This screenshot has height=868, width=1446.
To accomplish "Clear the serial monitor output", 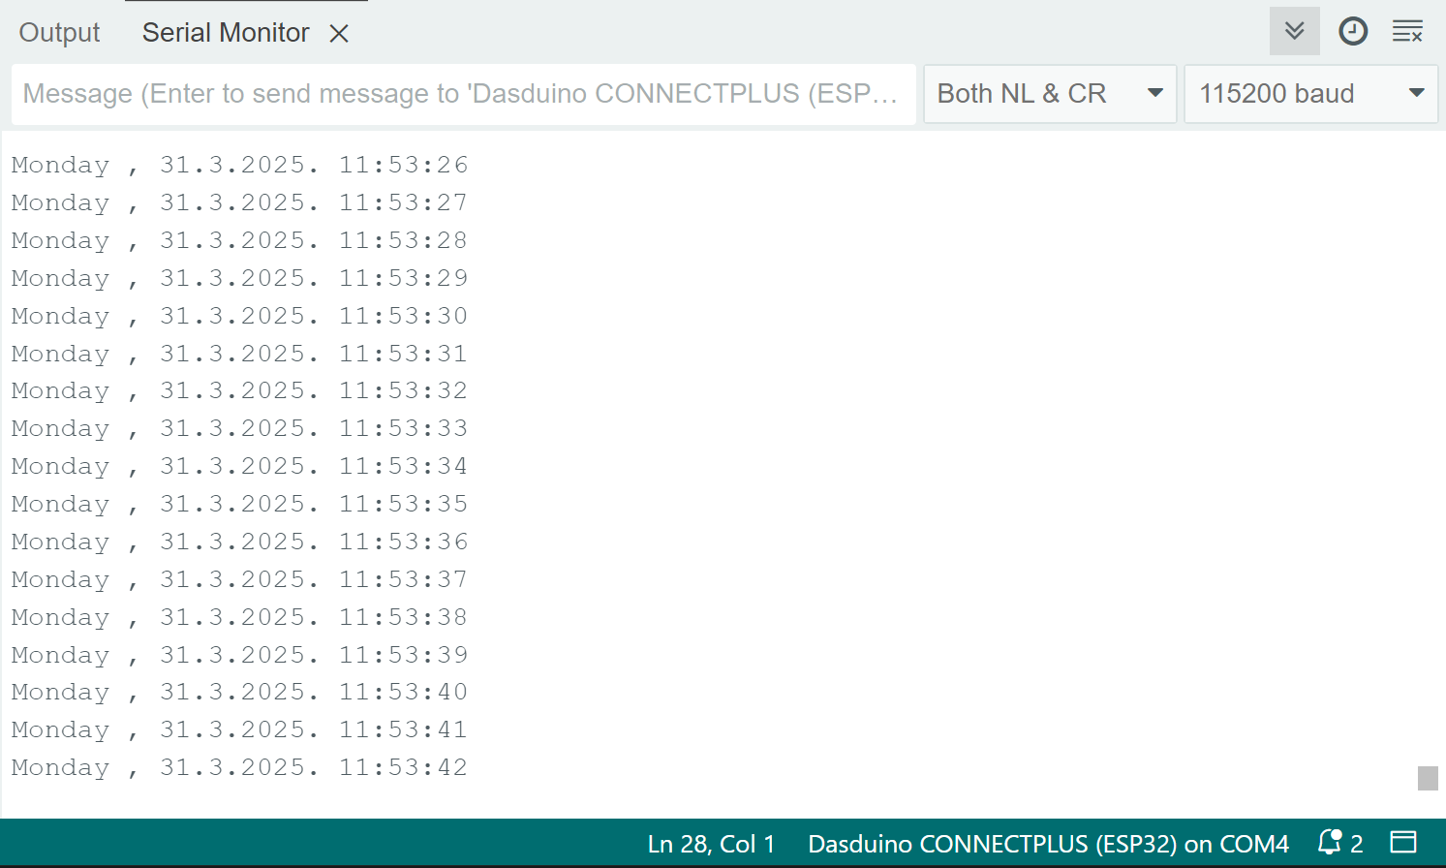I will click(x=1406, y=32).
